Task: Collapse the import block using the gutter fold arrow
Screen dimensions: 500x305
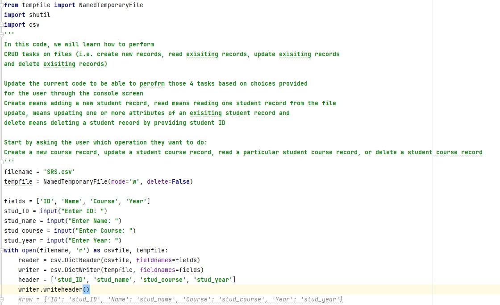Action: [x=1, y=5]
